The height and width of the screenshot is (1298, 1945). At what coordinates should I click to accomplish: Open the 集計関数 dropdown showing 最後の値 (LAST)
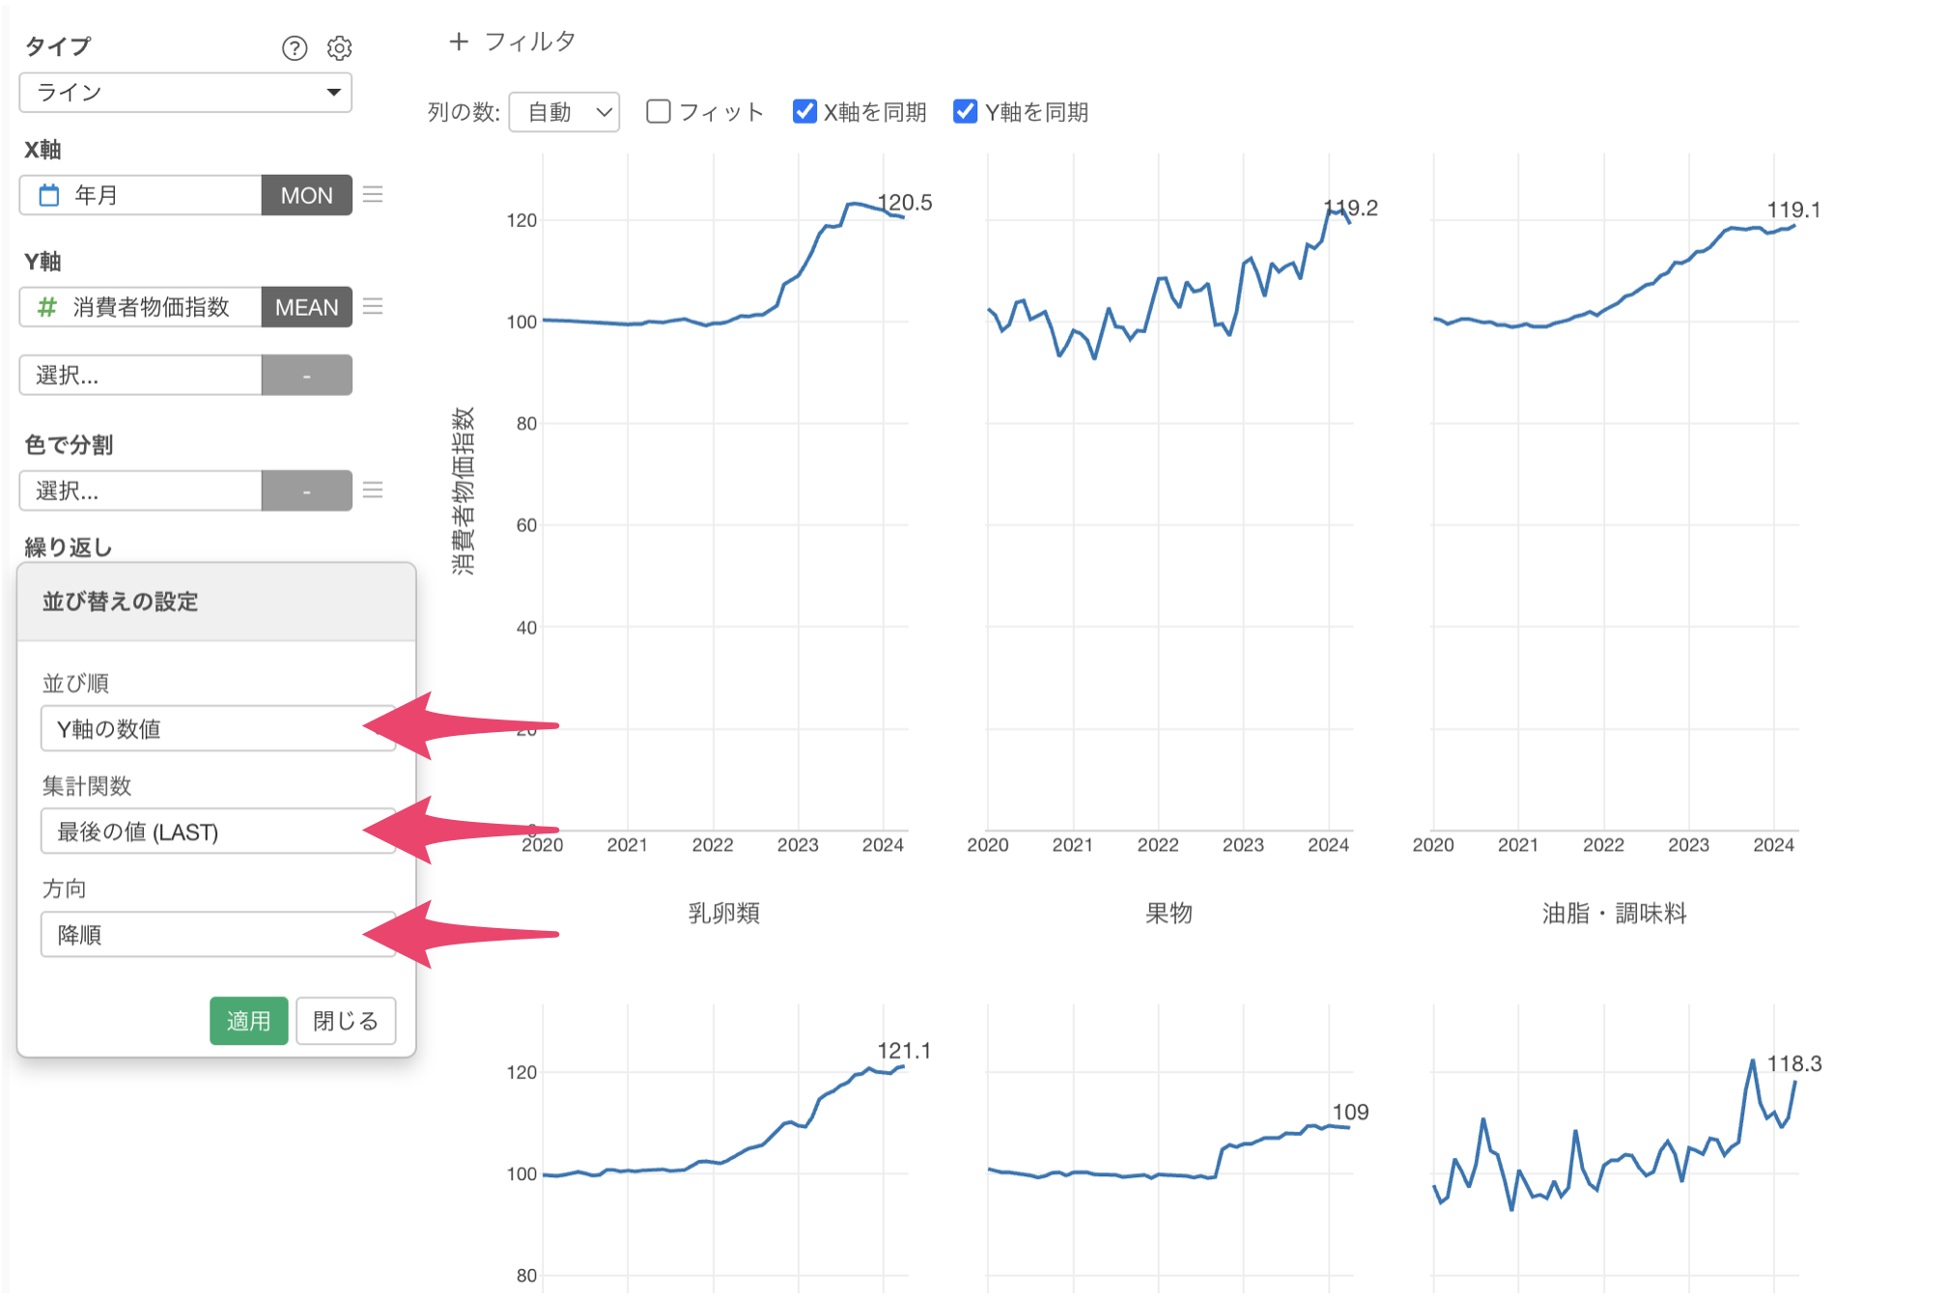pyautogui.click(x=218, y=832)
